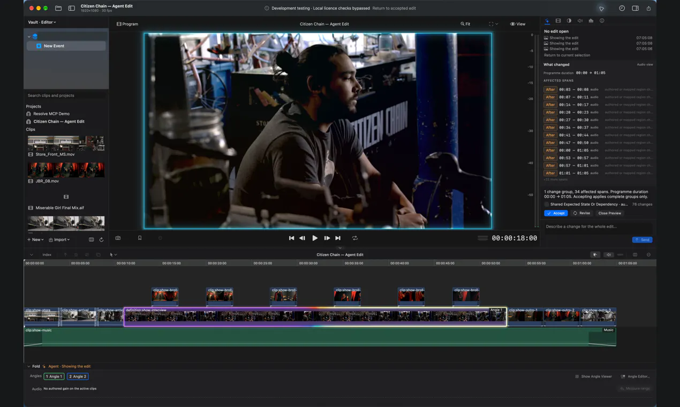The height and width of the screenshot is (407, 680).
Task: Open the Resolve MCP Demo project
Action: (51, 114)
